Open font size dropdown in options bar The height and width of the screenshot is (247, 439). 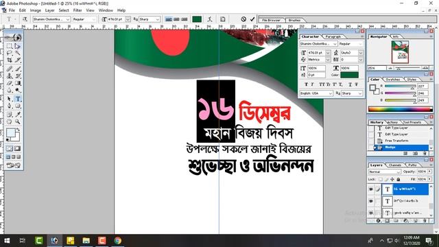click(128, 19)
